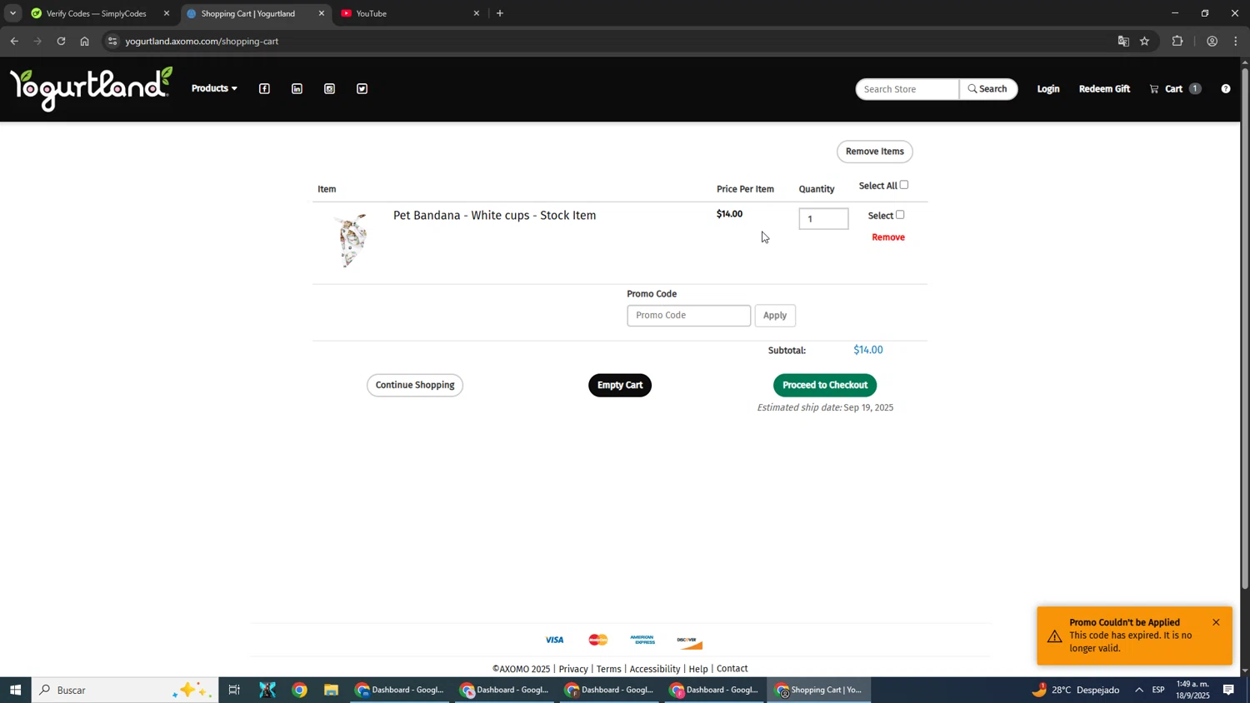The height and width of the screenshot is (703, 1250).
Task: Click the store Search button
Action: [x=988, y=89]
